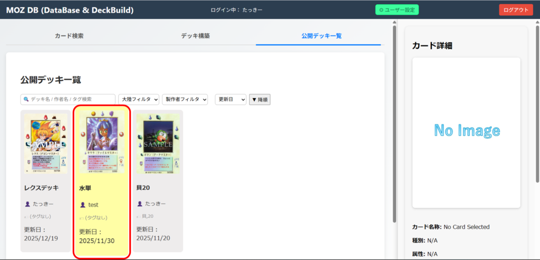Screen dimensions: 540x260
Task: Click the magnifier icon in the deck search box
Action: [x=26, y=100]
